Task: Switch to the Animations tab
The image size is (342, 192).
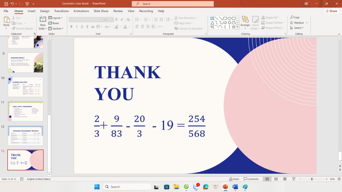Action: (x=81, y=11)
